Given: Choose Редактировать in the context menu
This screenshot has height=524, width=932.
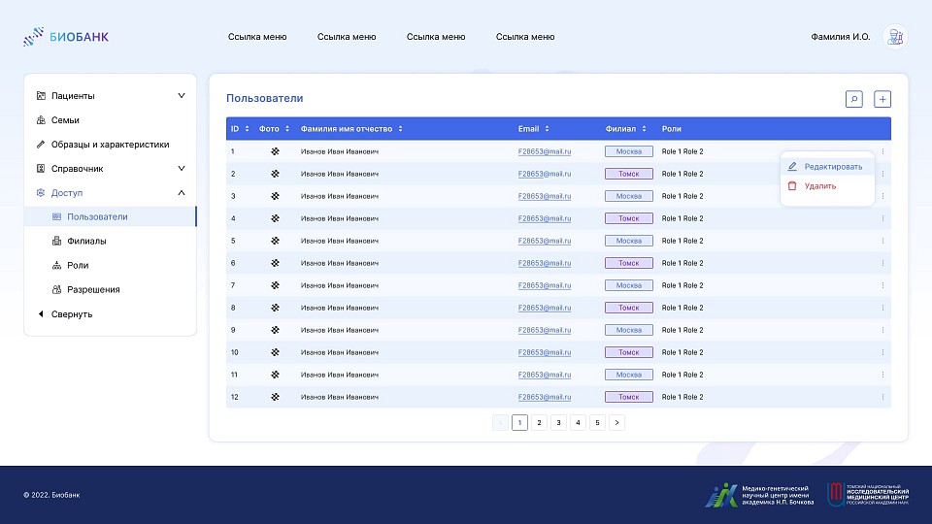Looking at the screenshot, I should (x=827, y=166).
